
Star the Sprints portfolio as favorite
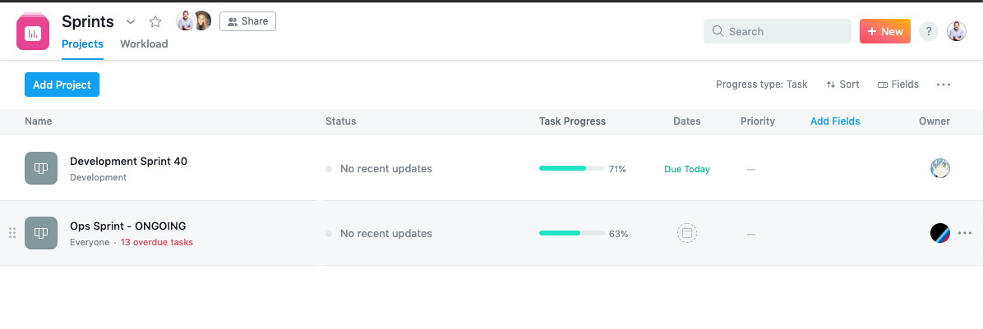pyautogui.click(x=155, y=21)
